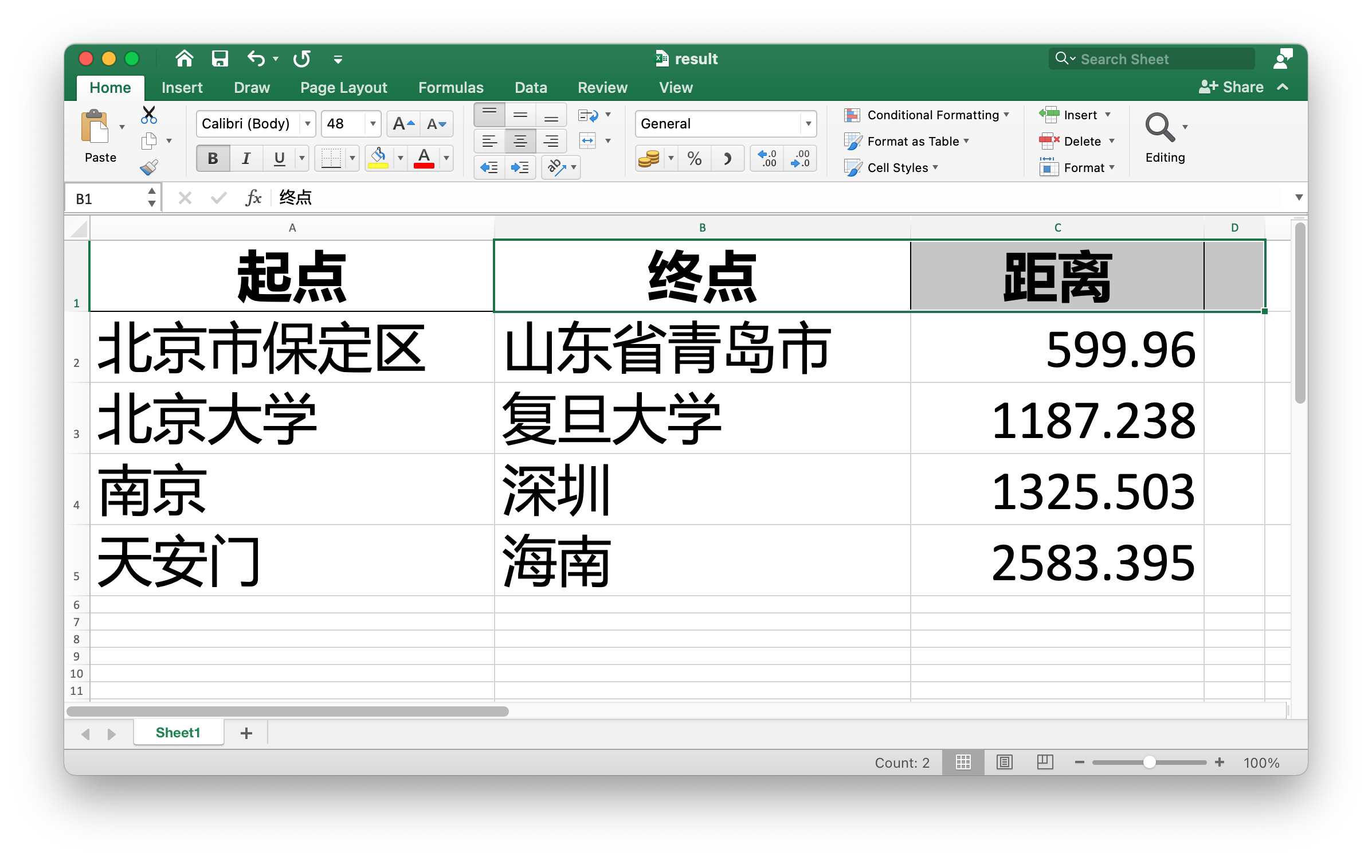
Task: Switch to the Formulas ribbon tab
Action: tap(450, 87)
